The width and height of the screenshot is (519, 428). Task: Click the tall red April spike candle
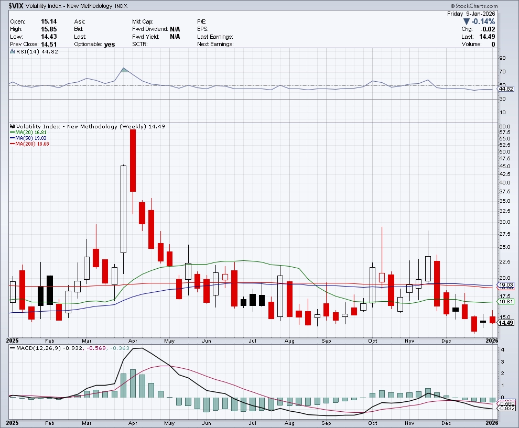133,160
